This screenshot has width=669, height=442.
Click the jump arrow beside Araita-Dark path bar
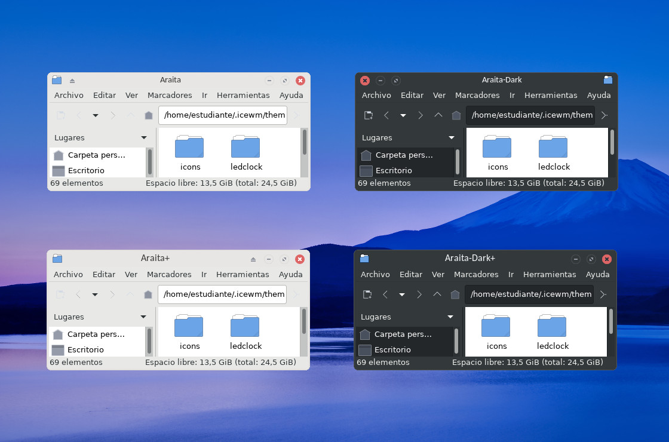coord(604,115)
